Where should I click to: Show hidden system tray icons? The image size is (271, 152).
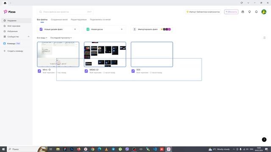(x=234, y=149)
